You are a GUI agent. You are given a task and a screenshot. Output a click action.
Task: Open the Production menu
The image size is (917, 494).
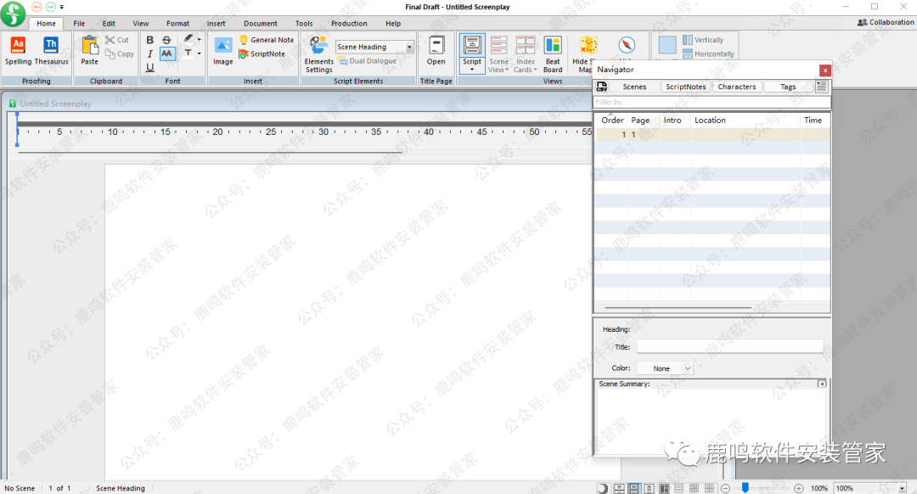349,24
